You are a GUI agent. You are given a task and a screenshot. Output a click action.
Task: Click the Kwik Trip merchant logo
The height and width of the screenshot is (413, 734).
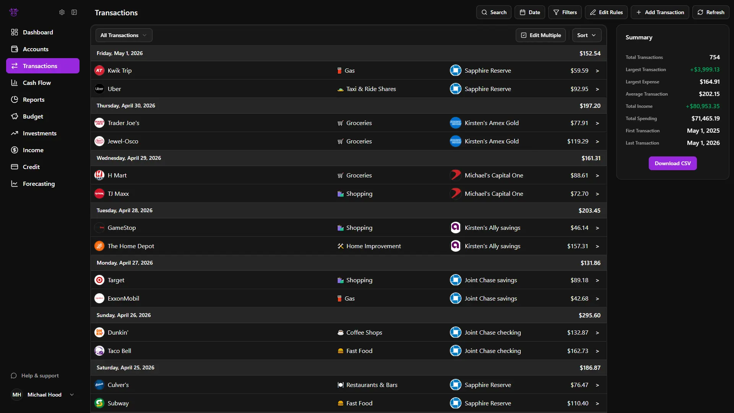(x=99, y=70)
